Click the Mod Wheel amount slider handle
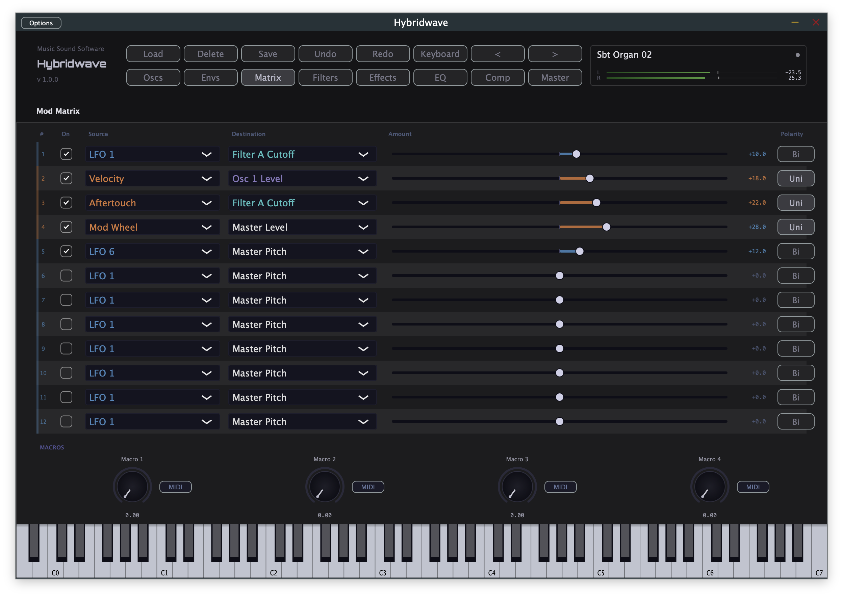 coord(606,227)
